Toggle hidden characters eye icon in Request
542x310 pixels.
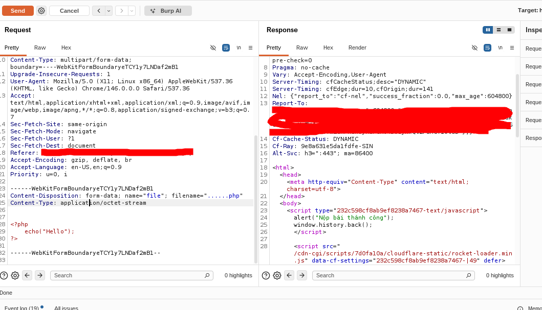click(213, 47)
